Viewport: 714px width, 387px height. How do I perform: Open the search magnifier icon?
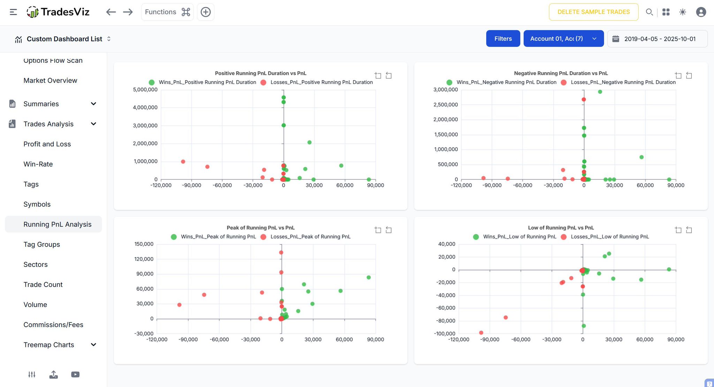[649, 12]
